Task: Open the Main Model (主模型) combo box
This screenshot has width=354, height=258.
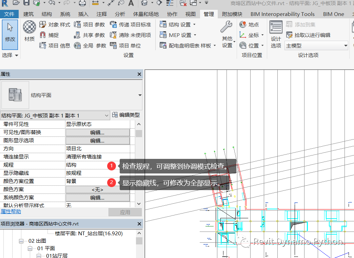Action: (316, 46)
